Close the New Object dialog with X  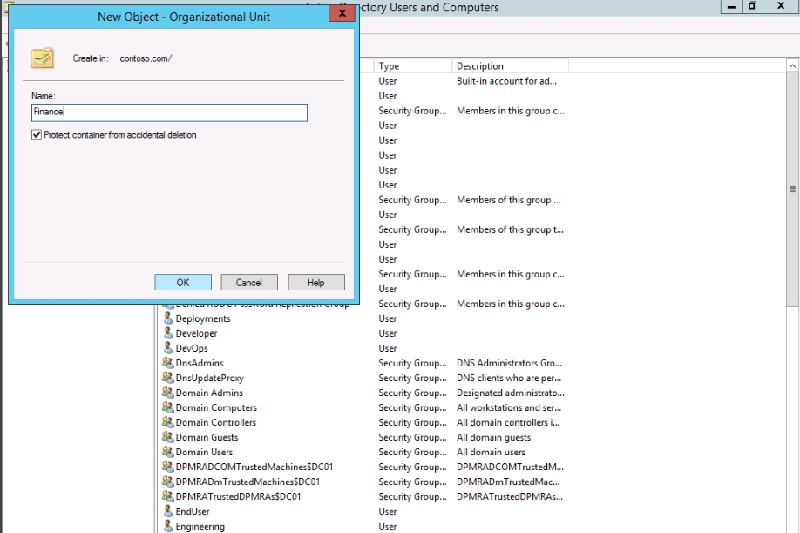(342, 14)
